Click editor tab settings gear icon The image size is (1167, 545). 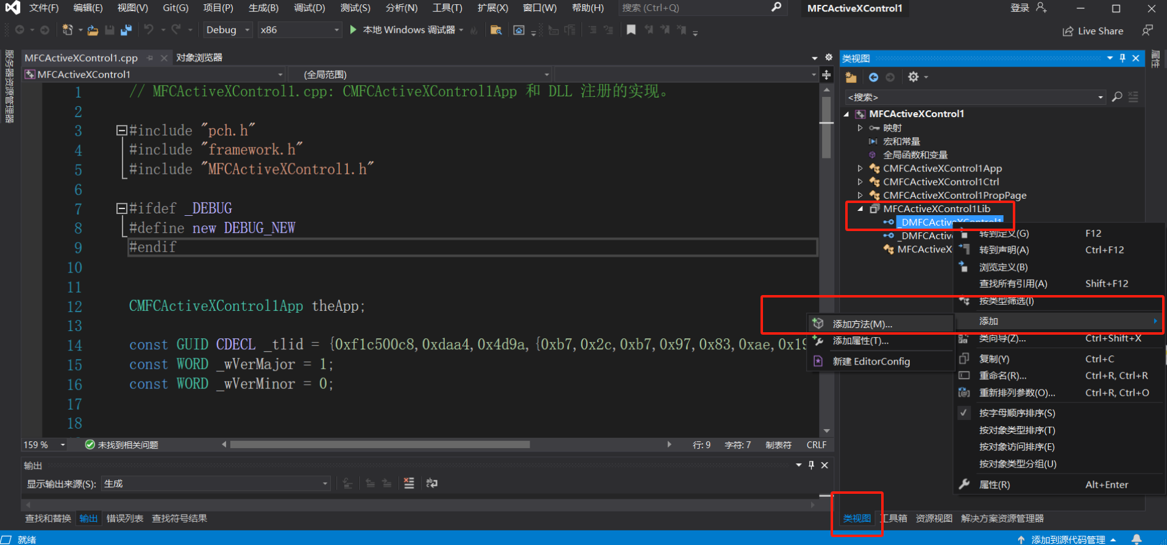tap(829, 57)
